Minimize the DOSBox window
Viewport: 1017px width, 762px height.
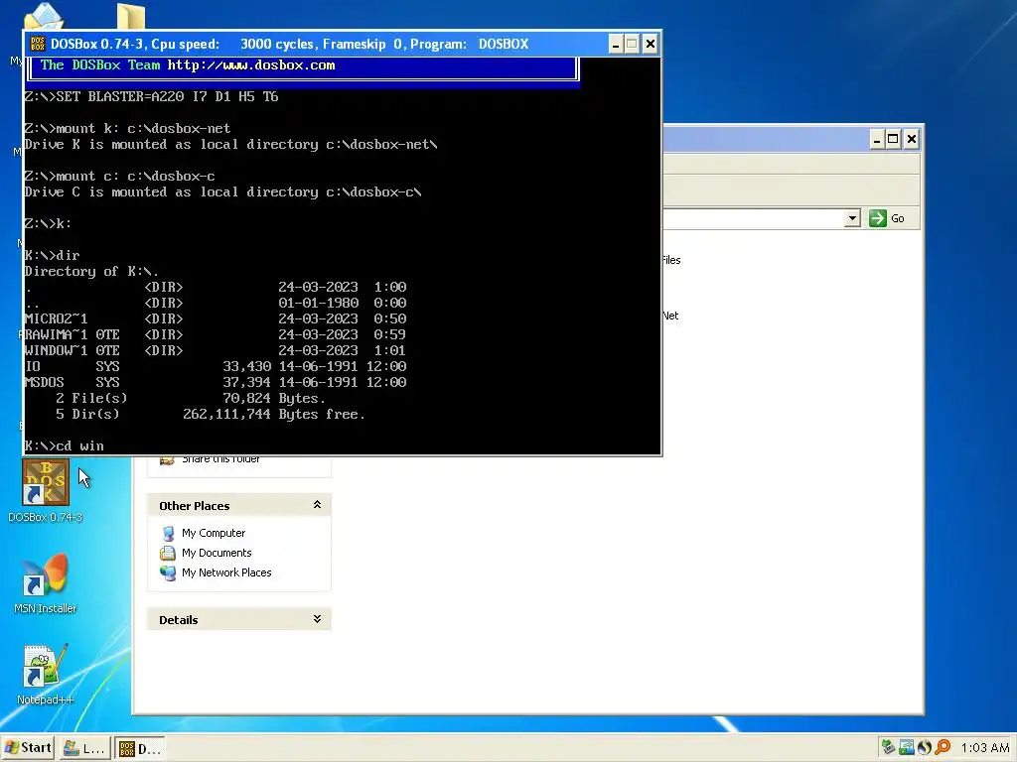tap(616, 44)
